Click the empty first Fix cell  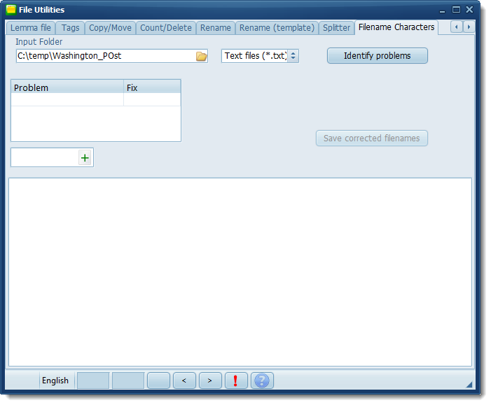(x=152, y=99)
